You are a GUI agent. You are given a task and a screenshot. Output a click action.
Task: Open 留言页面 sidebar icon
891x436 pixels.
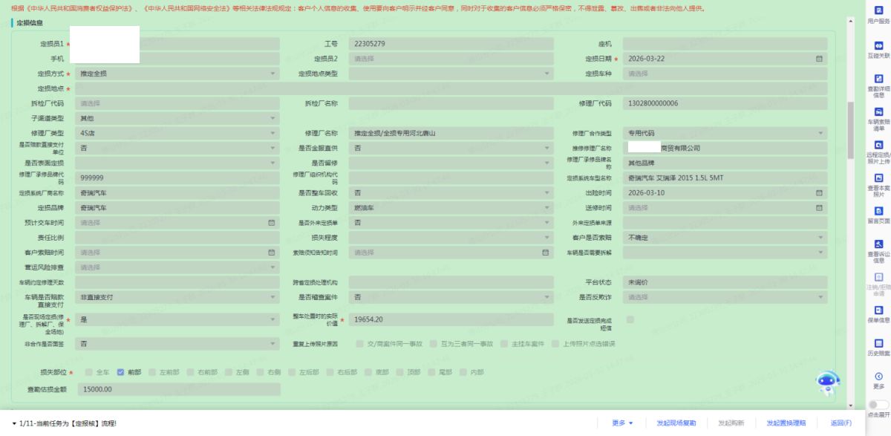click(x=878, y=213)
